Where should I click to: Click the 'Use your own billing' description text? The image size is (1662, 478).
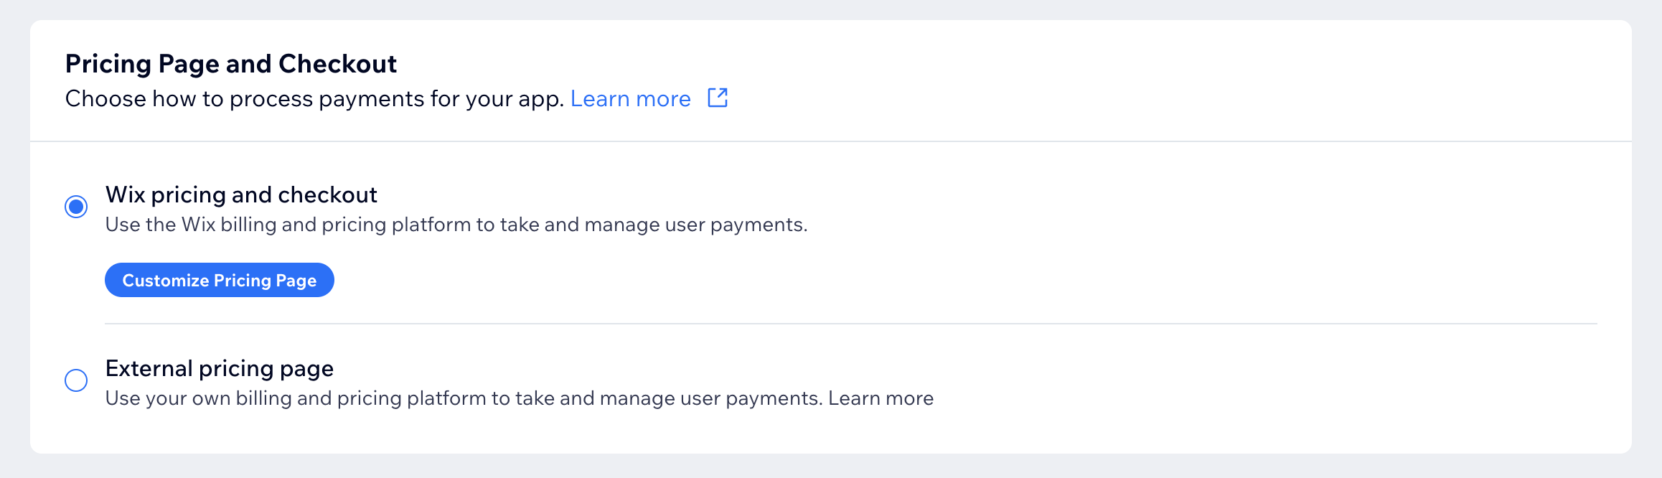click(x=464, y=398)
